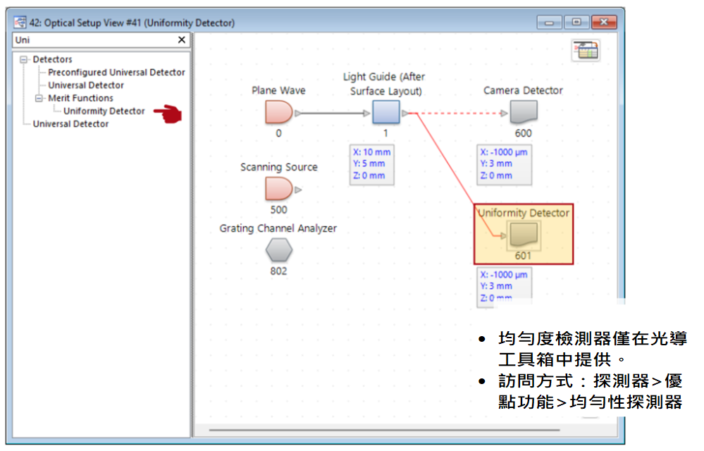Image resolution: width=704 pixels, height=451 pixels.
Task: Click the Plane Wave label text
Action: pyautogui.click(x=278, y=90)
